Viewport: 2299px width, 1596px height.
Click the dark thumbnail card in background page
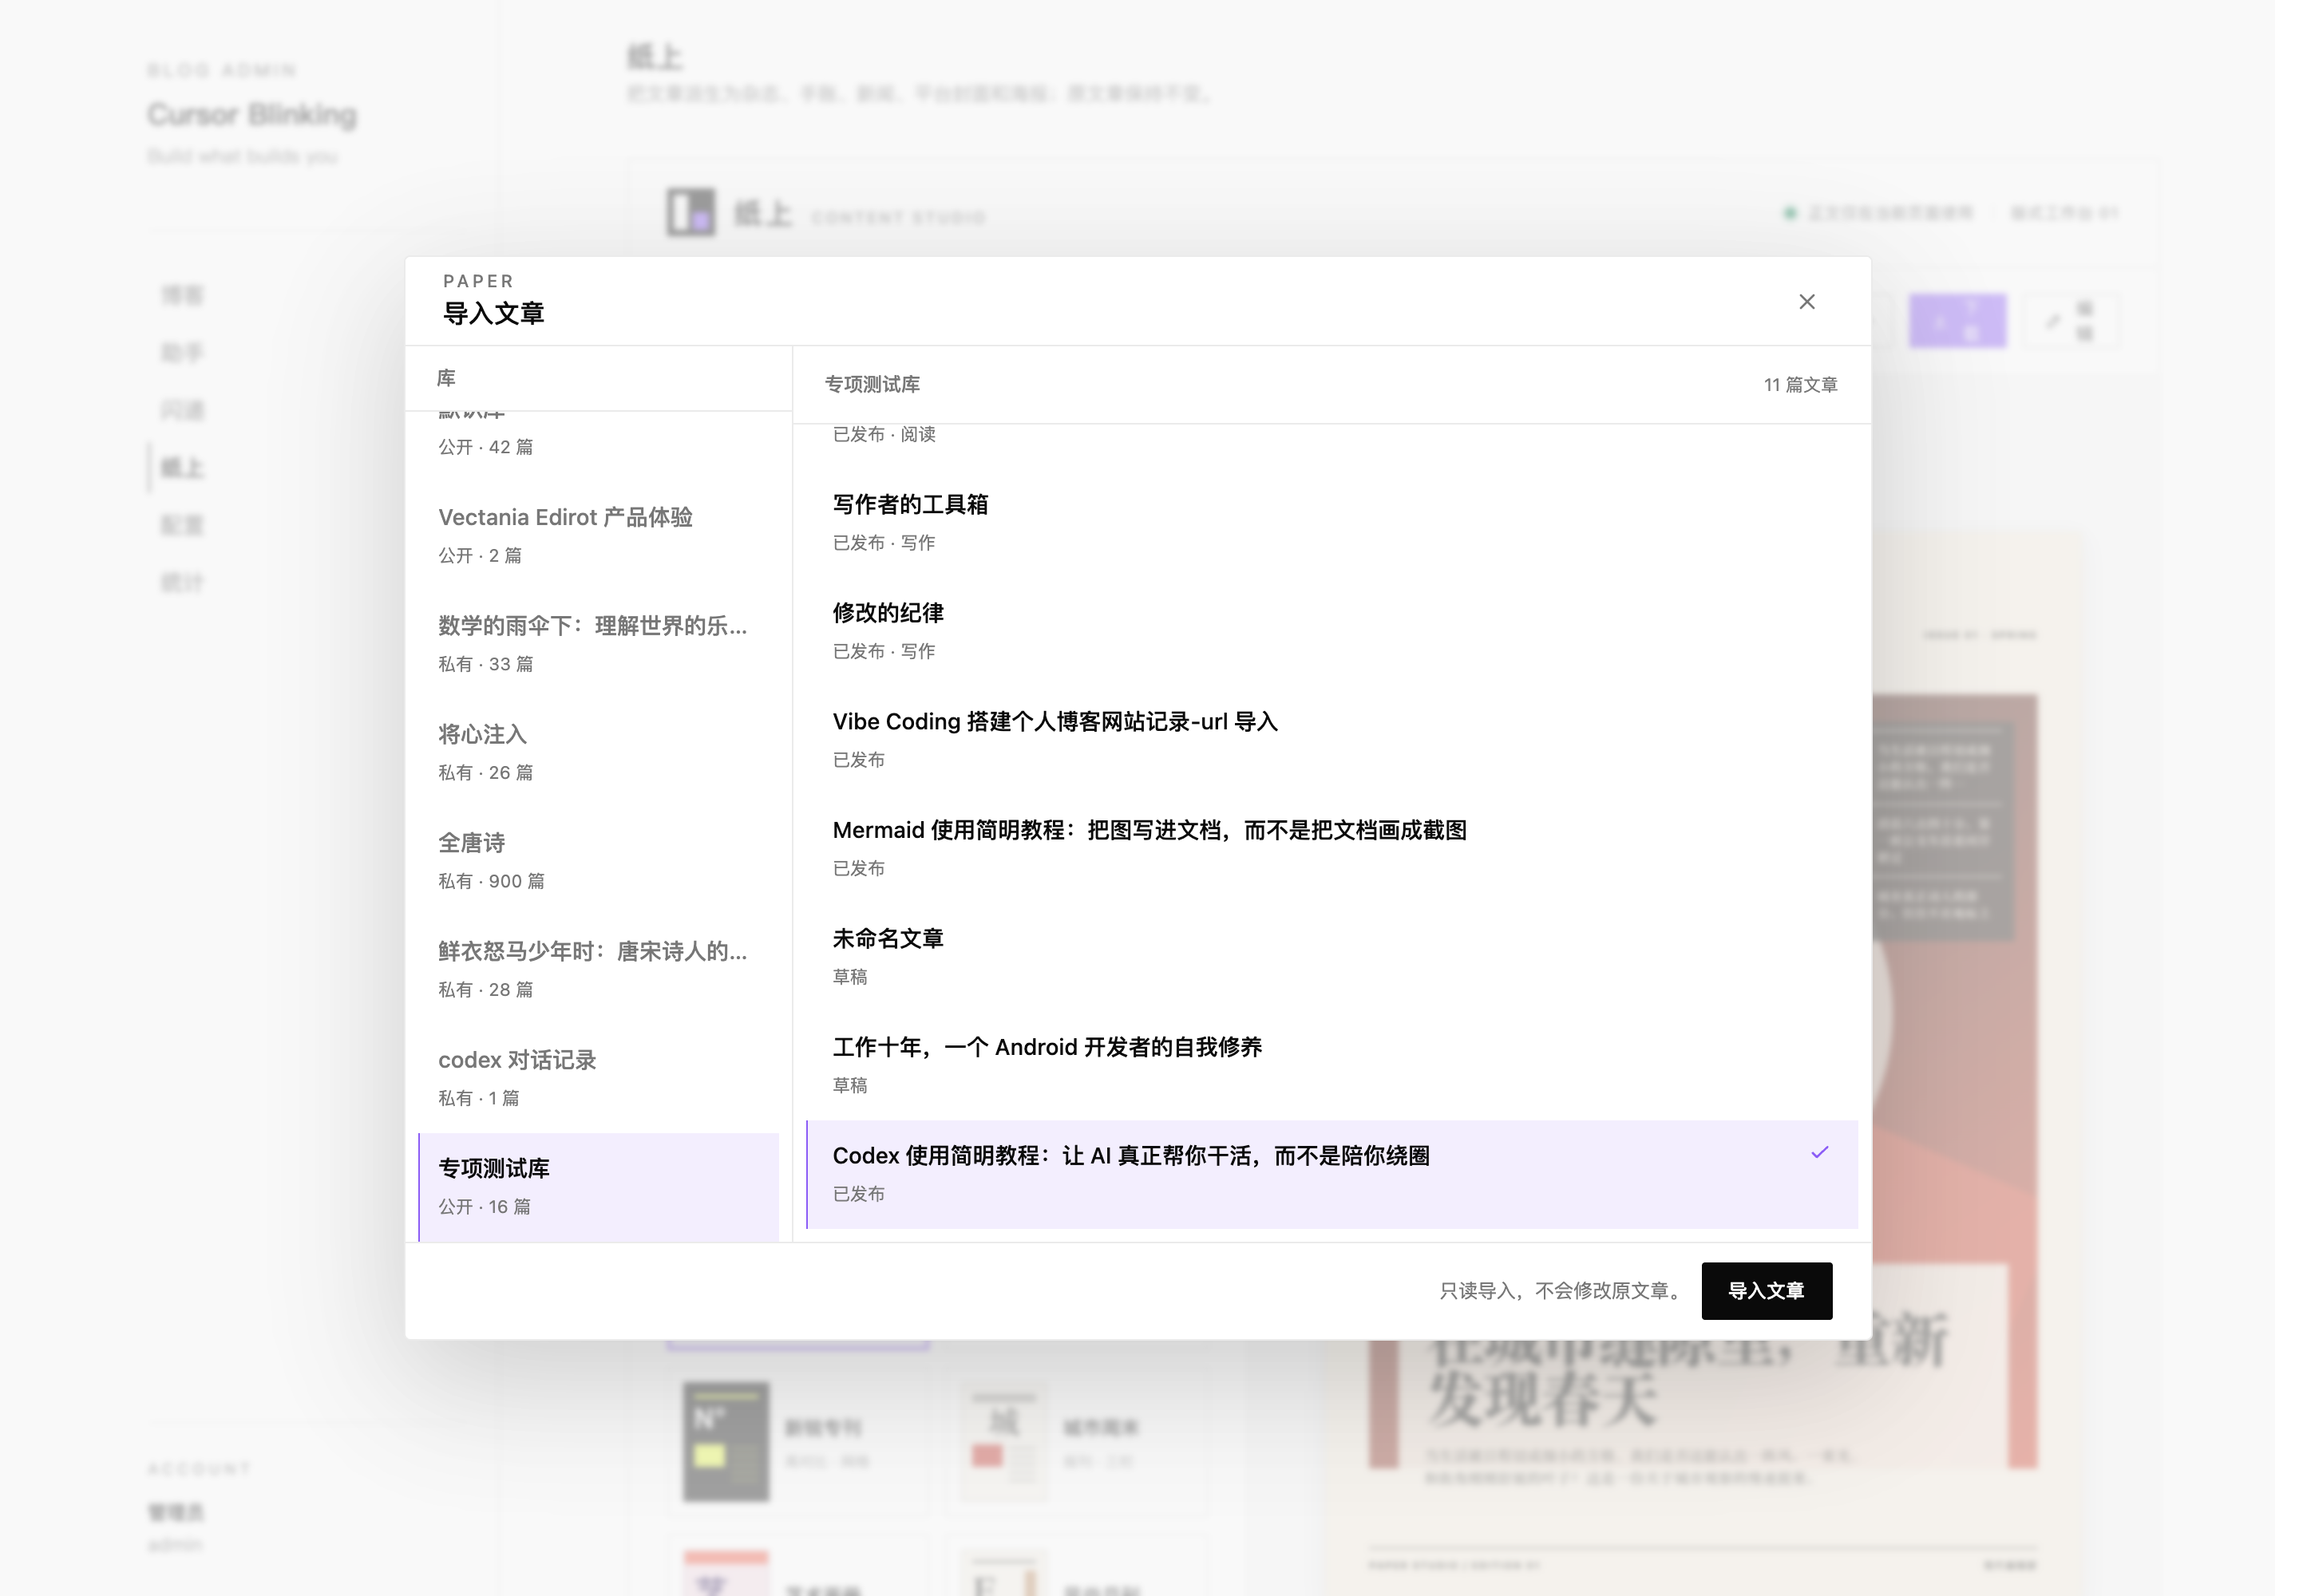click(726, 1441)
